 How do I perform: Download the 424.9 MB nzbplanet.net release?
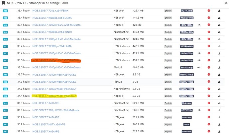pyautogui.click(x=219, y=39)
